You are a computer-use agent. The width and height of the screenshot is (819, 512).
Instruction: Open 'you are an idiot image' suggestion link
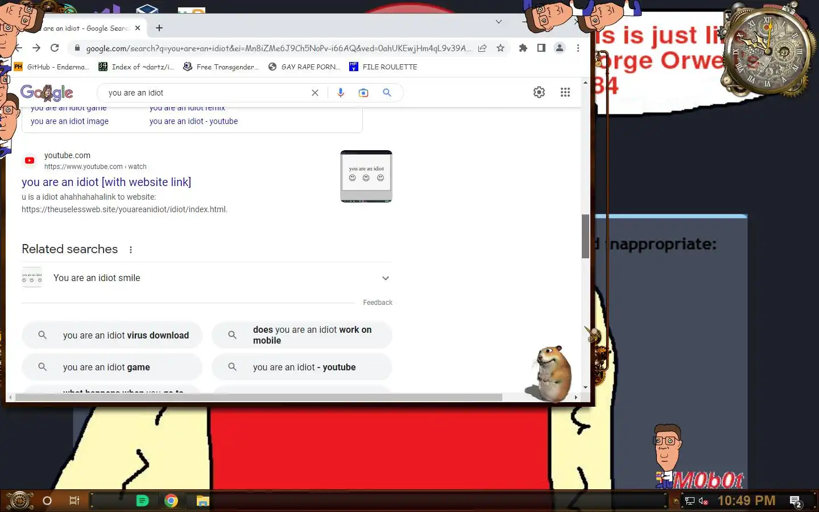pyautogui.click(x=69, y=121)
